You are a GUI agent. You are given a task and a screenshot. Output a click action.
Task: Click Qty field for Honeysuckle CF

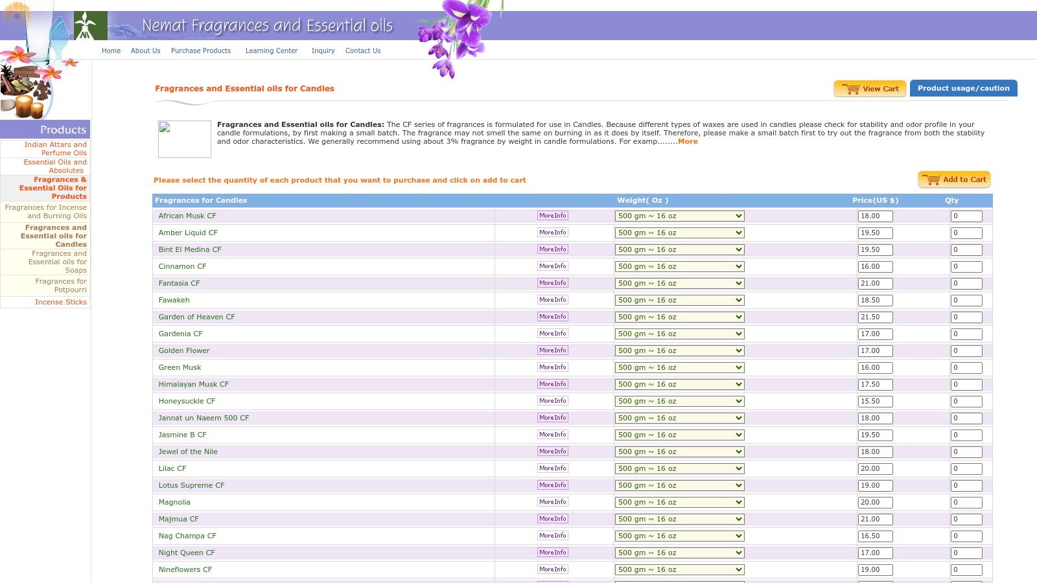(x=966, y=402)
